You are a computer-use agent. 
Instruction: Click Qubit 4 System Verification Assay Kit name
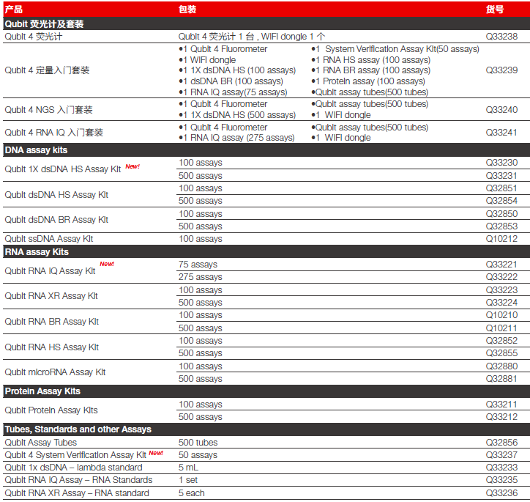click(x=75, y=455)
